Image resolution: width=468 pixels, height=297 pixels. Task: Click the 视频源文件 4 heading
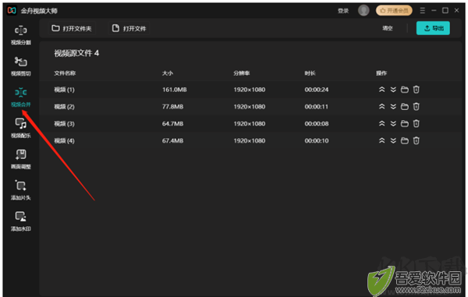76,53
